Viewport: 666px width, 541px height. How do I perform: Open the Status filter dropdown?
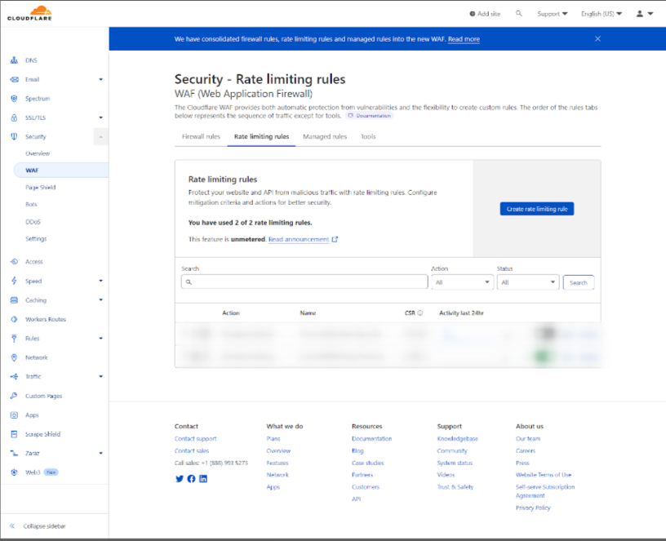pos(528,282)
